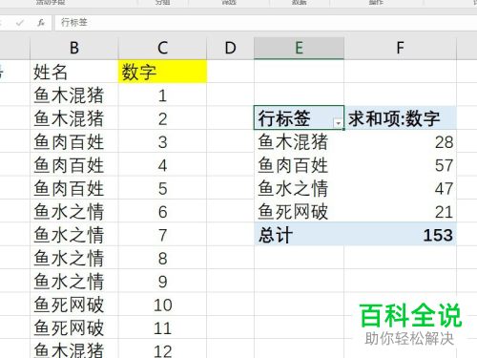Click the 姓名 header cell
This screenshot has width=477, height=358.
[x=73, y=72]
